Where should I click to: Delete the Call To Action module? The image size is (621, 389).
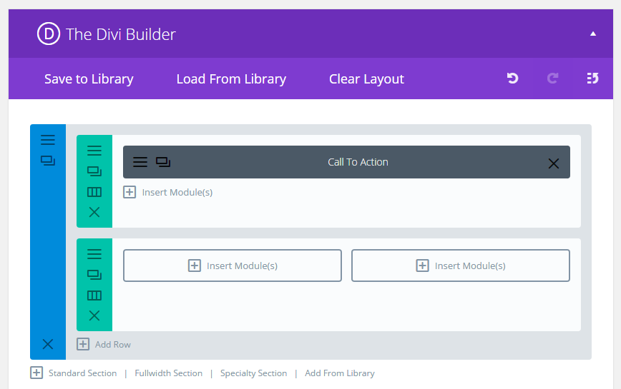[x=554, y=163]
